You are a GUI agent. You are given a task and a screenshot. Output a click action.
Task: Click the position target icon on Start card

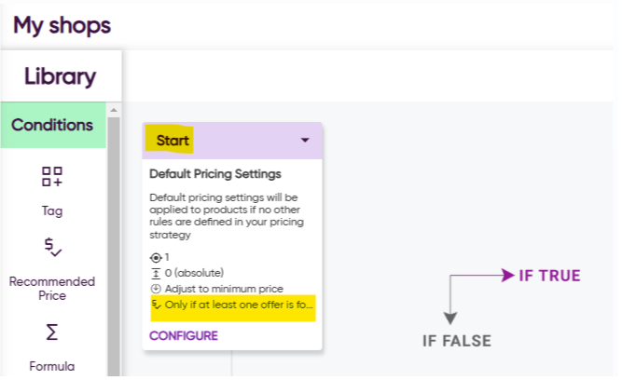pyautogui.click(x=156, y=258)
